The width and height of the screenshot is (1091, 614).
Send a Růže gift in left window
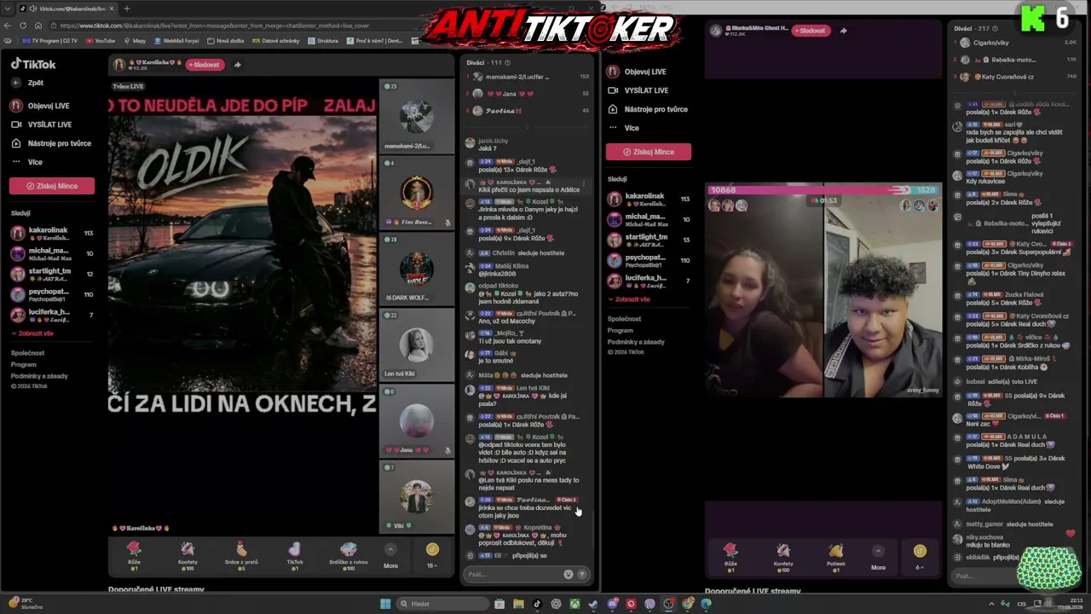click(x=134, y=554)
